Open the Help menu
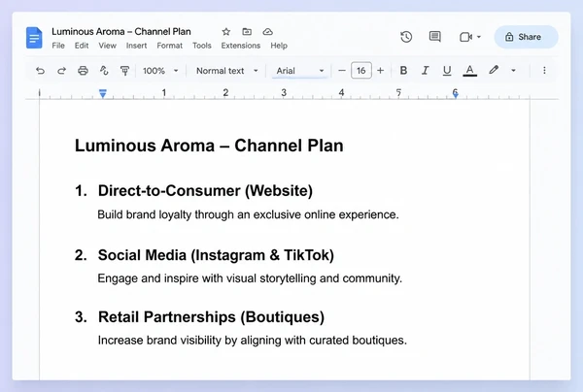Screen dimensions: 583x392 coord(279,46)
